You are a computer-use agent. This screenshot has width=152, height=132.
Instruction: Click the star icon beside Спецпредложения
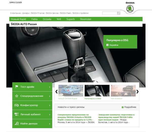pos(17,96)
